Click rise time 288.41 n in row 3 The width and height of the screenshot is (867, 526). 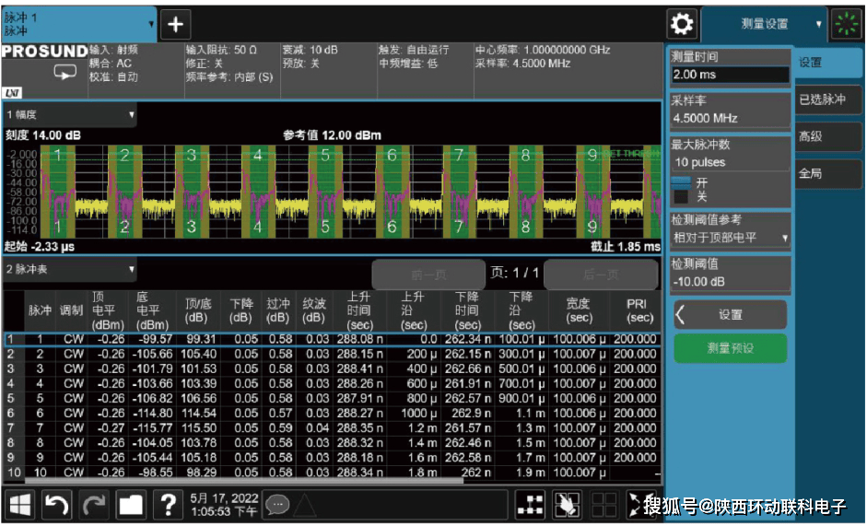(x=360, y=368)
